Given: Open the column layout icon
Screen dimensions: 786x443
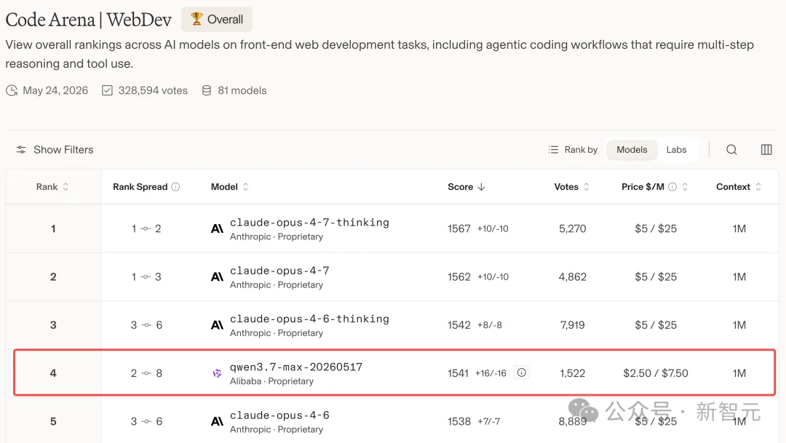Looking at the screenshot, I should 766,150.
